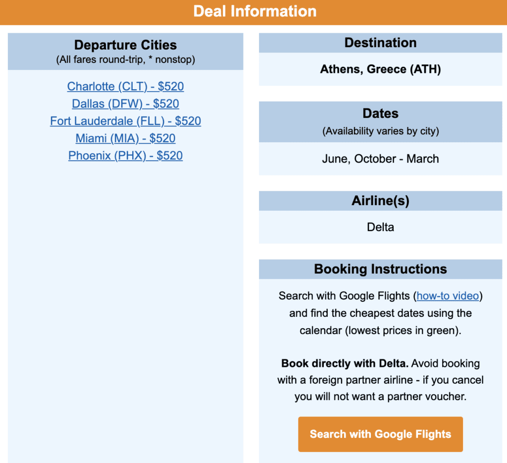Open the Dallas (DFW) $520 fare link
507x463 pixels.
click(x=125, y=104)
